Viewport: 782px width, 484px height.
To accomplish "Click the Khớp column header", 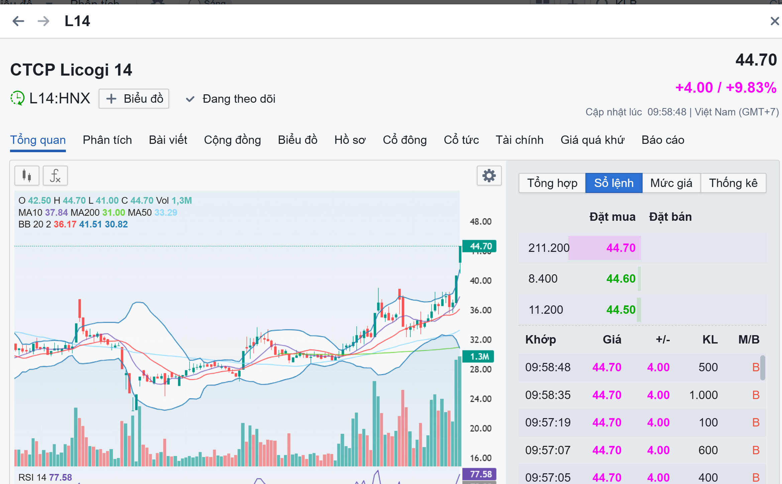I will (x=540, y=340).
